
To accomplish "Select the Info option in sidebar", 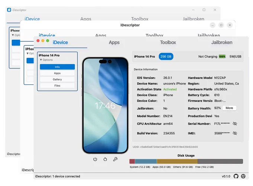I will click(57, 67).
